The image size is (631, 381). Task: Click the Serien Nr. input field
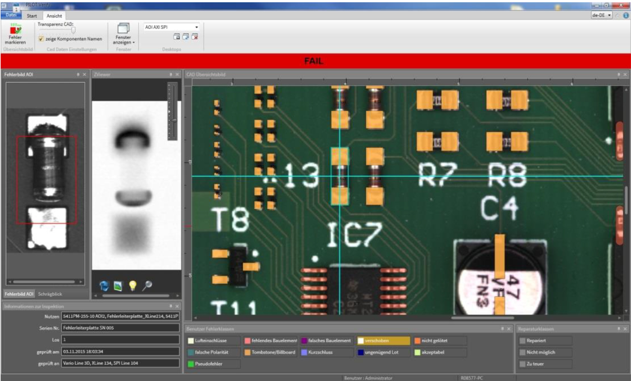(120, 328)
